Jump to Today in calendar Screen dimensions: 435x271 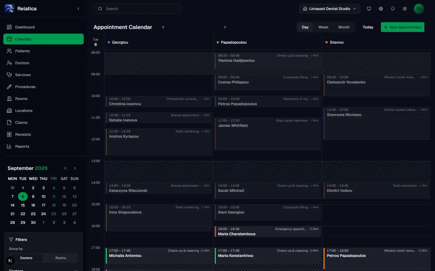[x=368, y=27]
